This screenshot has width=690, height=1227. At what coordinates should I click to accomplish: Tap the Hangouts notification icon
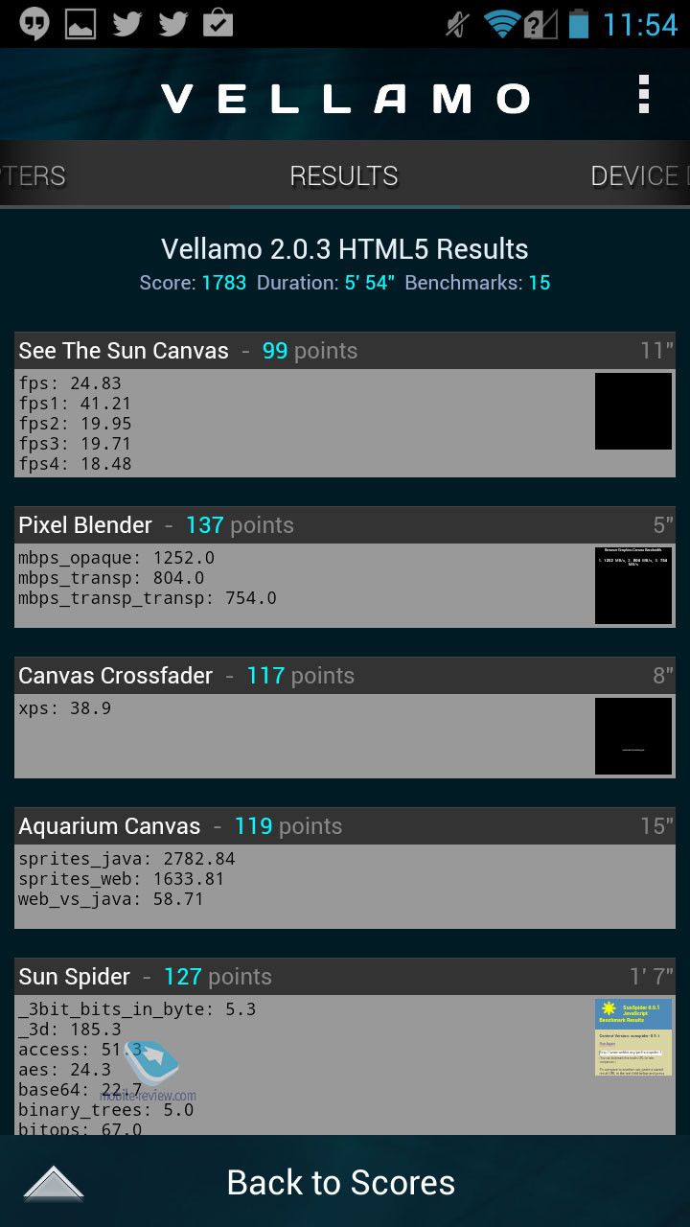point(34,23)
